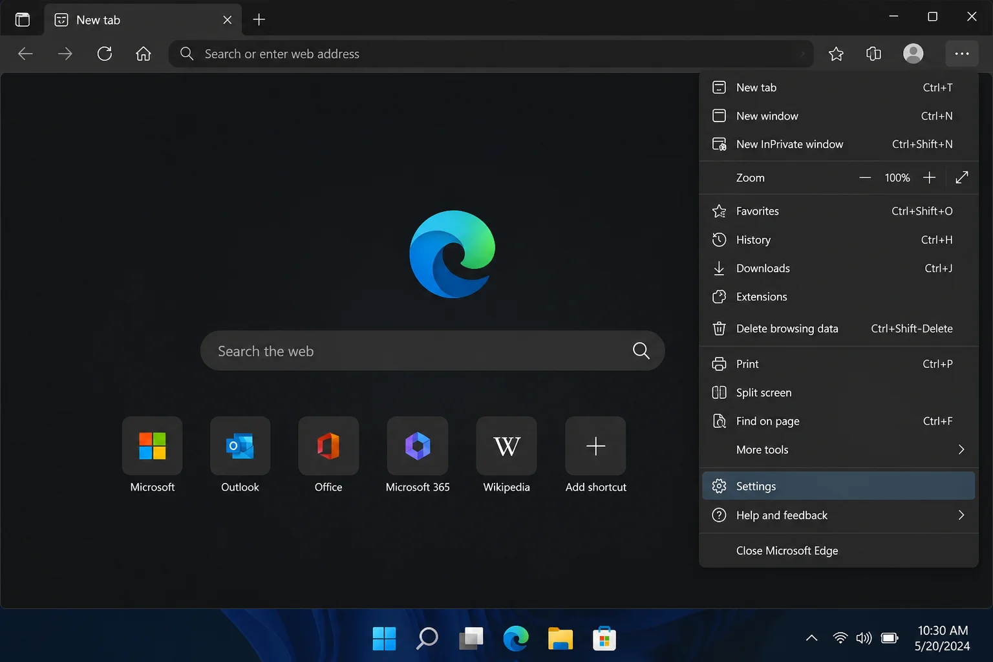Open the Wi-Fi network tray icon
Screen dimensions: 993x662
840,638
